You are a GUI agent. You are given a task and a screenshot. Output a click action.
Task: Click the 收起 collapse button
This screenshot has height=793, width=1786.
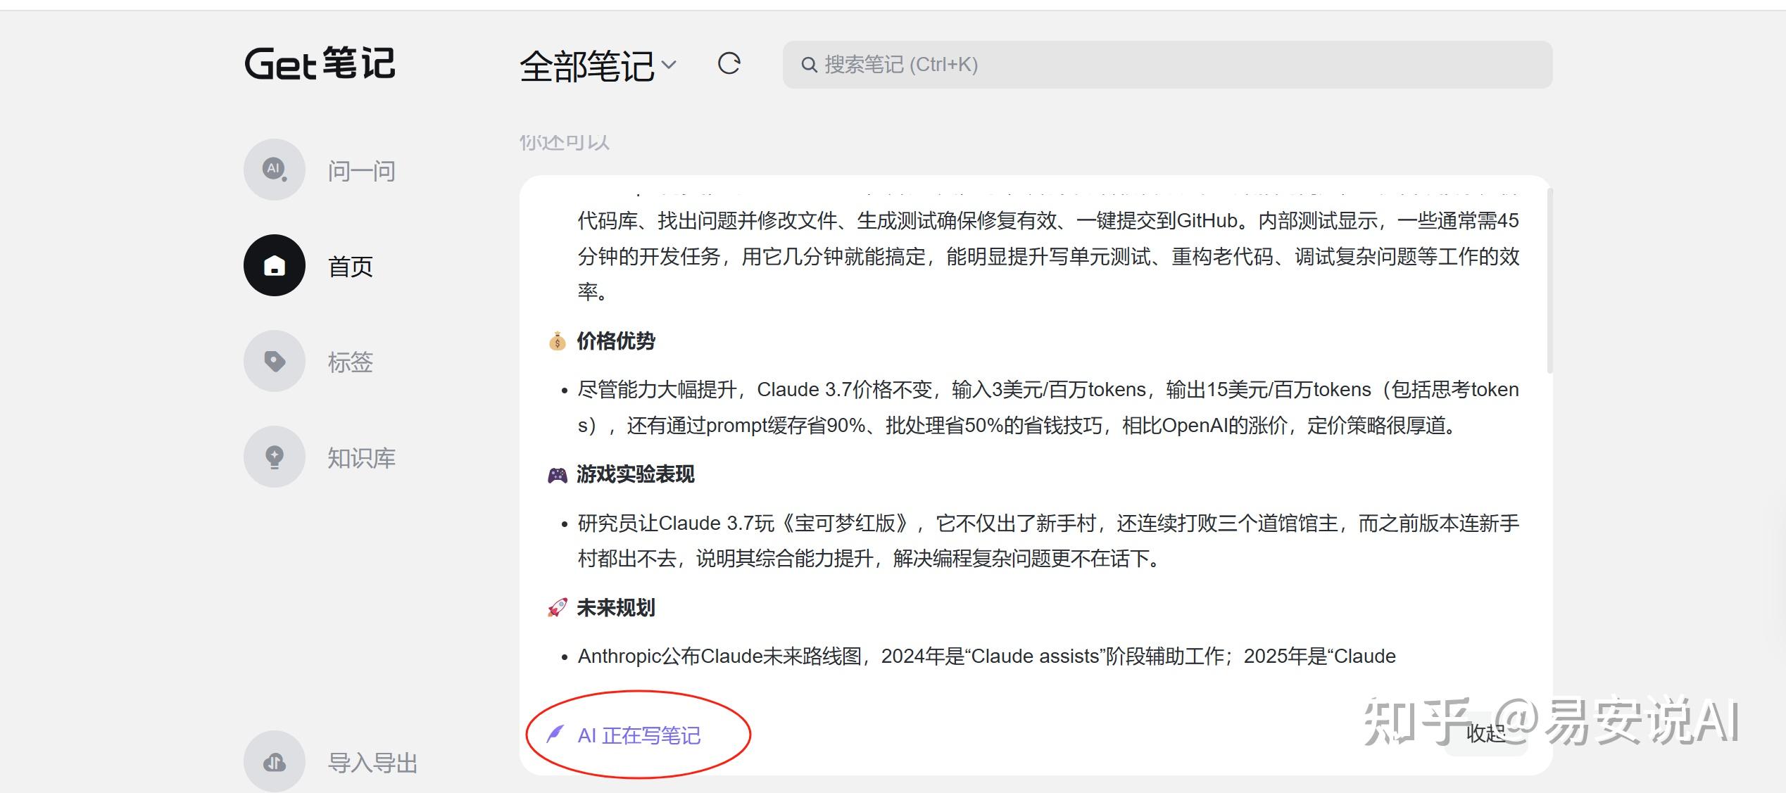pos(1485,733)
